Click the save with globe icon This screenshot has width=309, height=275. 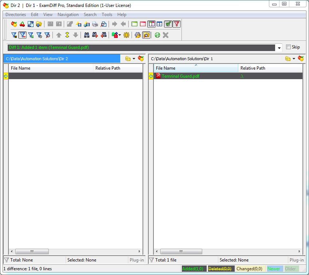[x=87, y=24]
